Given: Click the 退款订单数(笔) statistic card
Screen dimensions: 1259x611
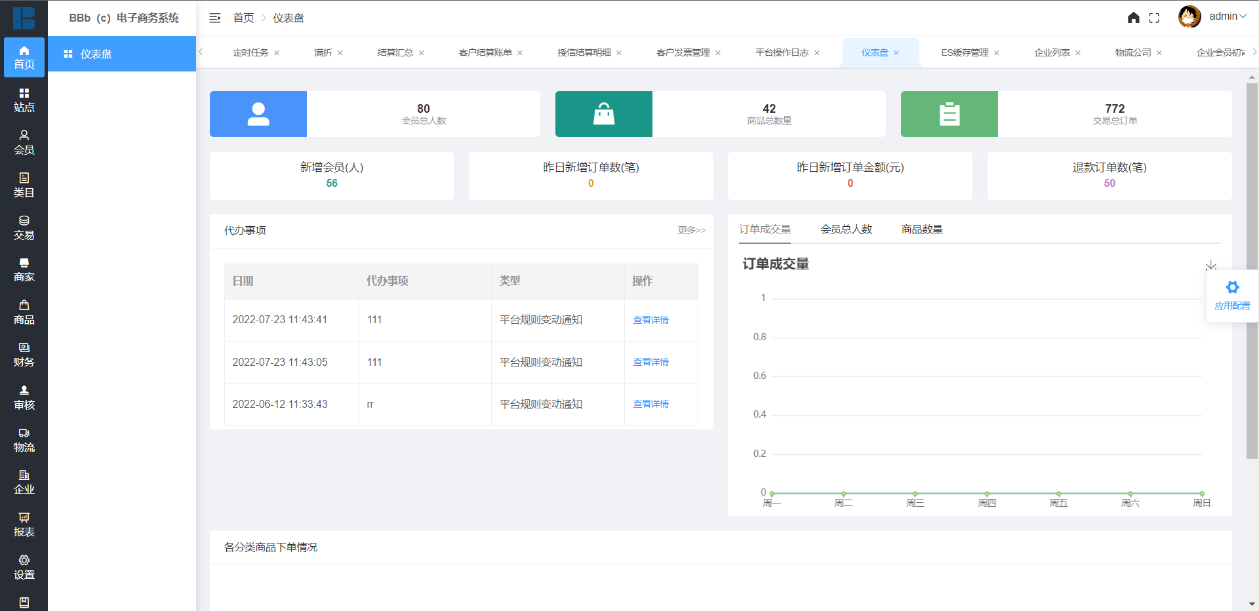Looking at the screenshot, I should (x=1109, y=176).
